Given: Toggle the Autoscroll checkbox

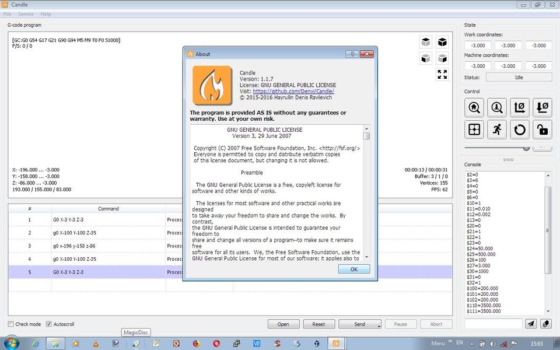Looking at the screenshot, I should (49, 324).
